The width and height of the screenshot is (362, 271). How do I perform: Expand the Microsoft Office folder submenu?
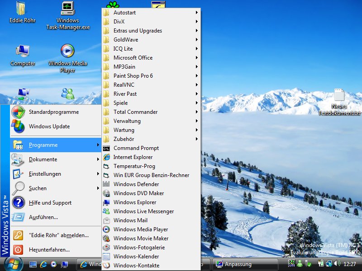[x=133, y=58]
